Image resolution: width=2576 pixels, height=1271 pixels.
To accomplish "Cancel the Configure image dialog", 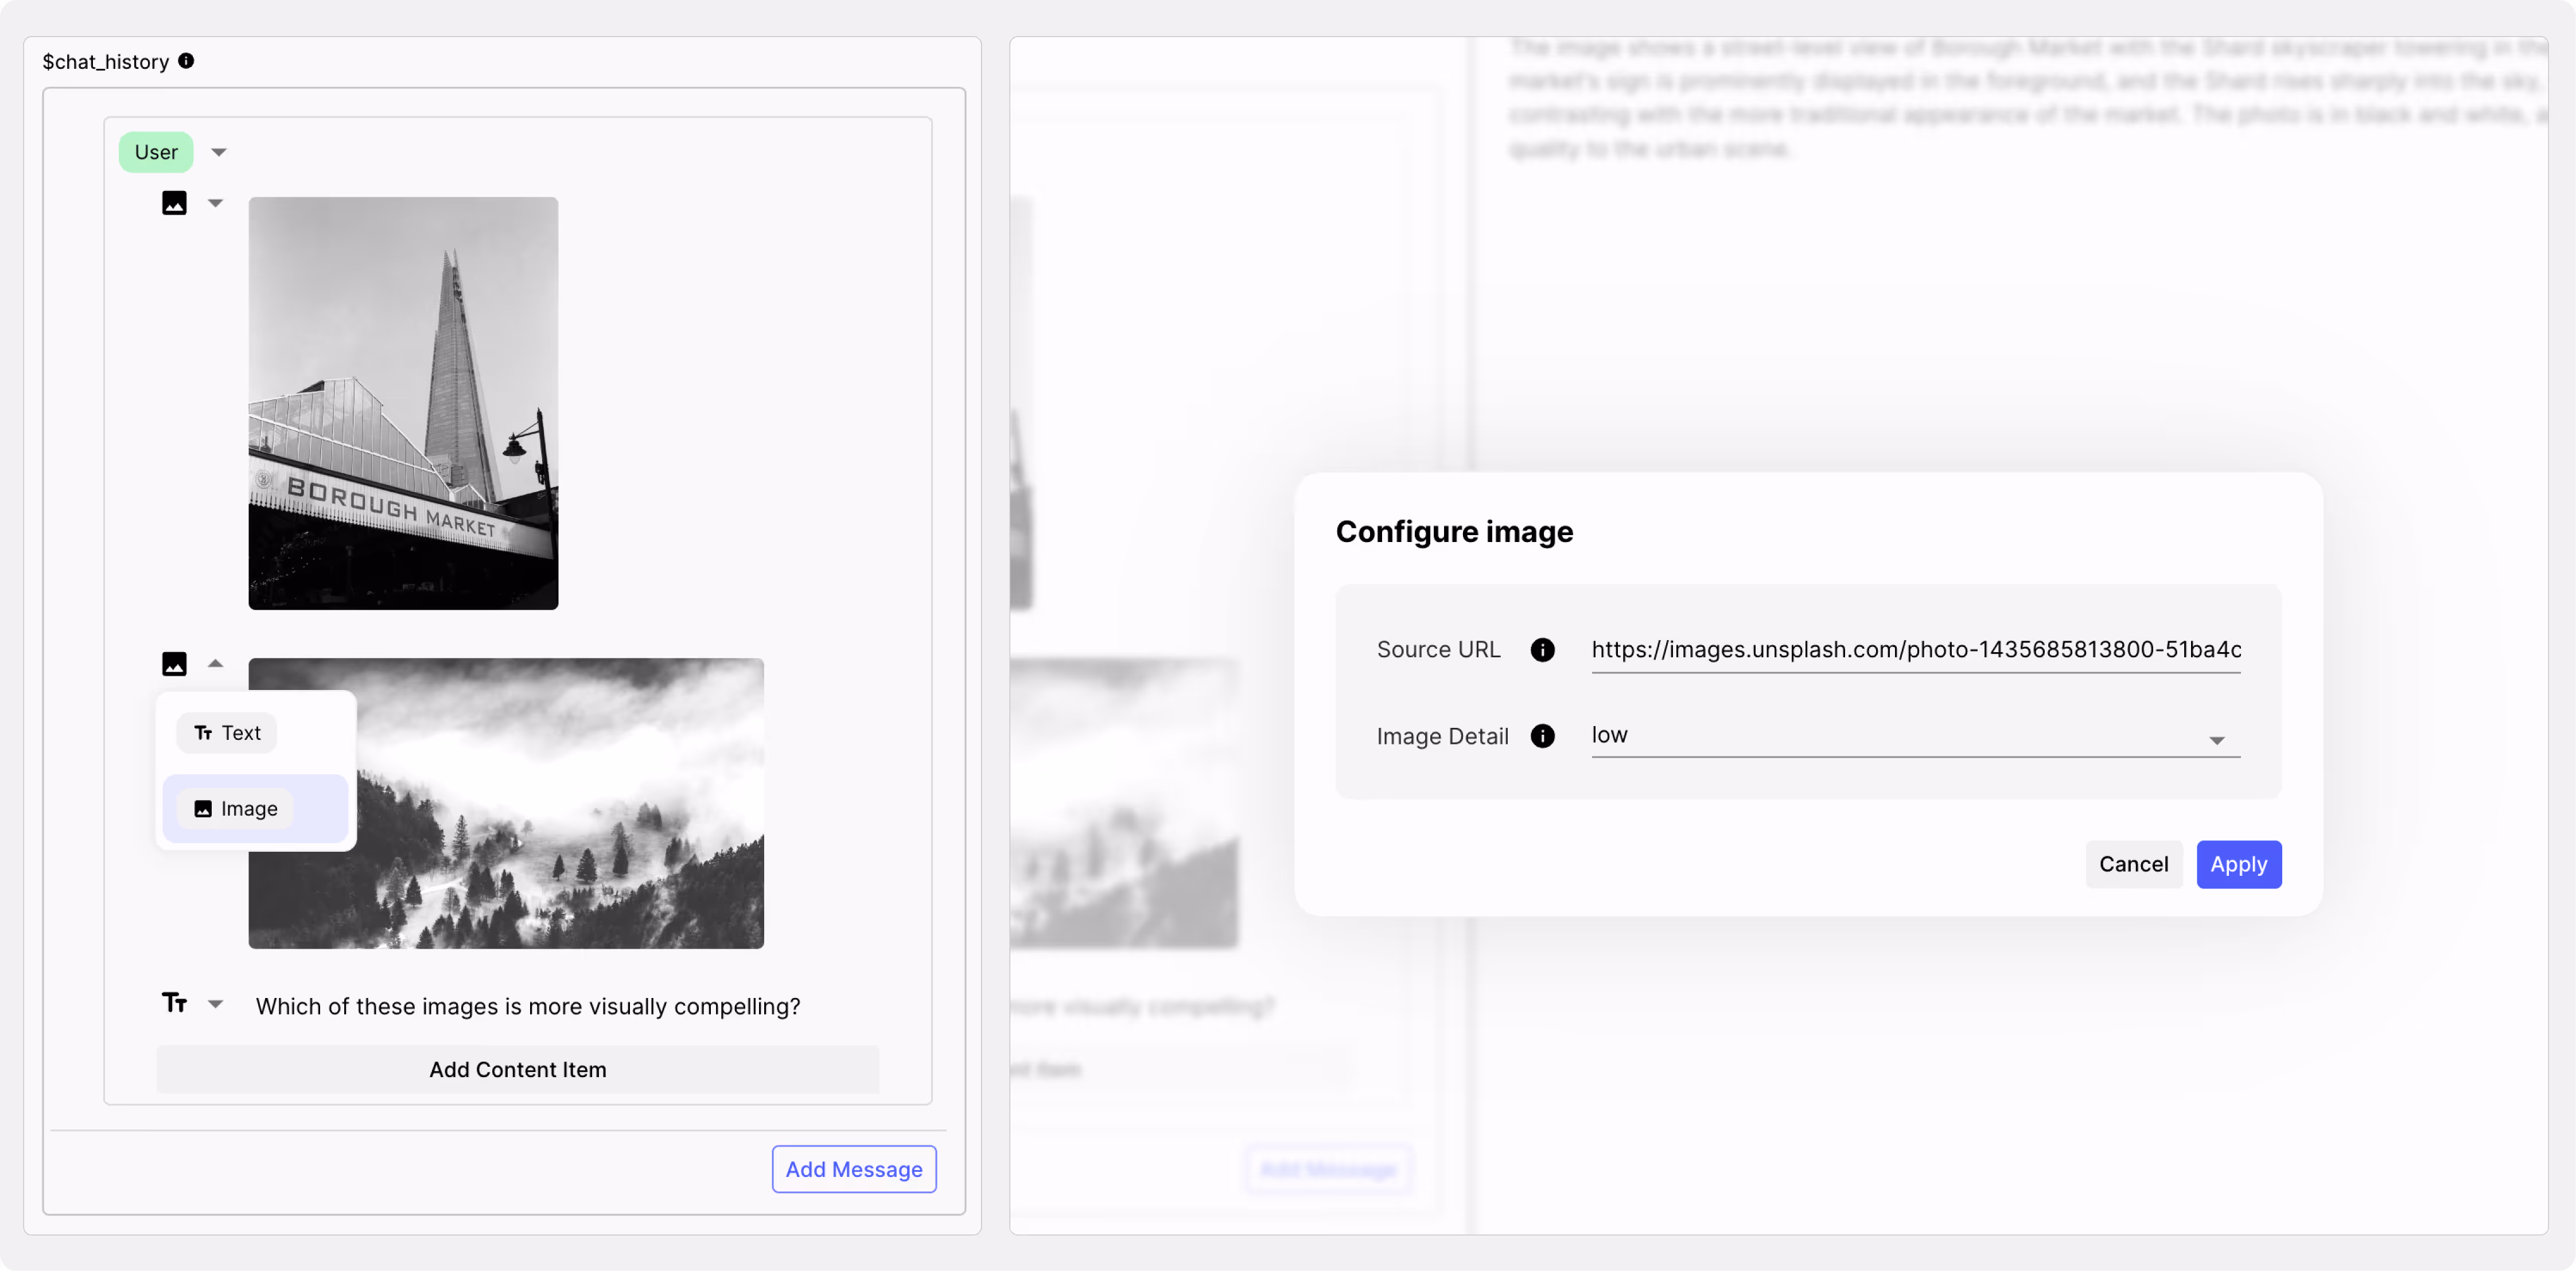I will point(2133,864).
